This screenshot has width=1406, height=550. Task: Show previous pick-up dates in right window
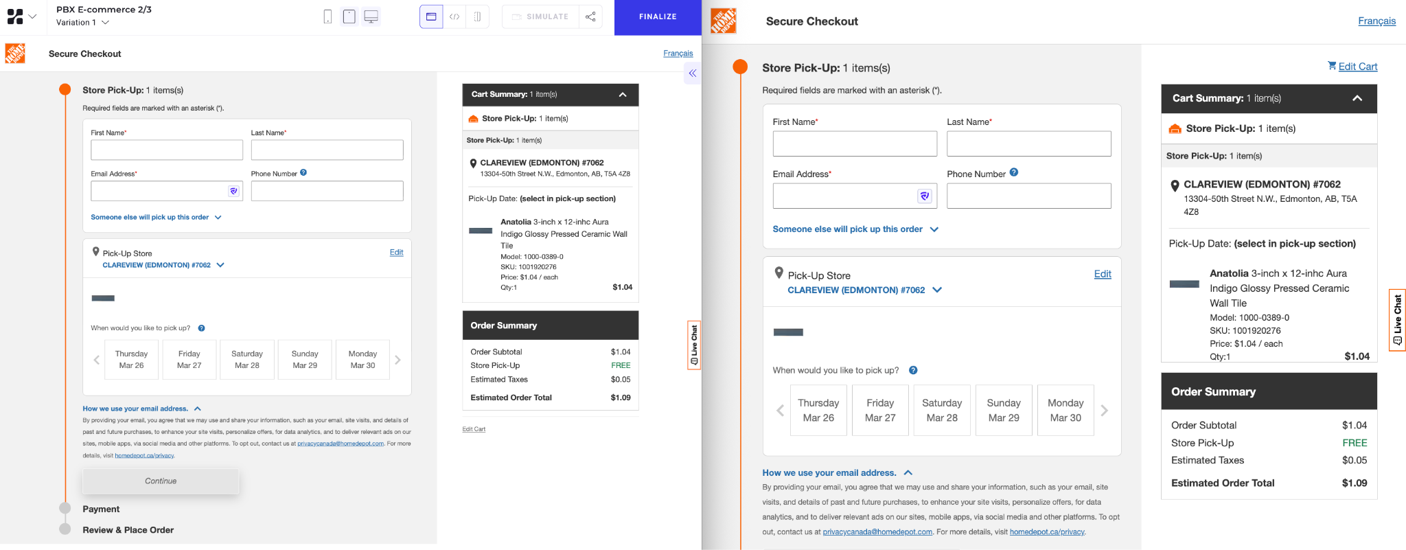click(x=780, y=411)
